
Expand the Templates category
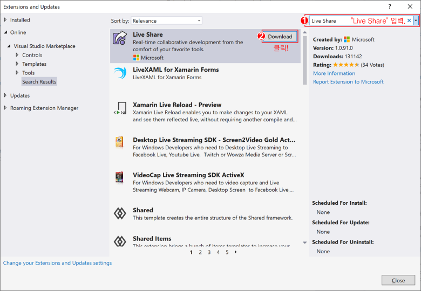(x=17, y=64)
